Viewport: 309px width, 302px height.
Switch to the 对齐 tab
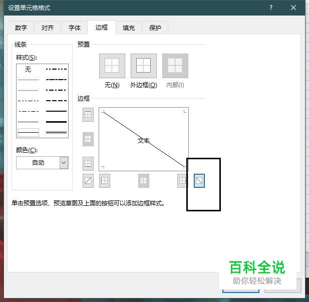pyautogui.click(x=47, y=28)
